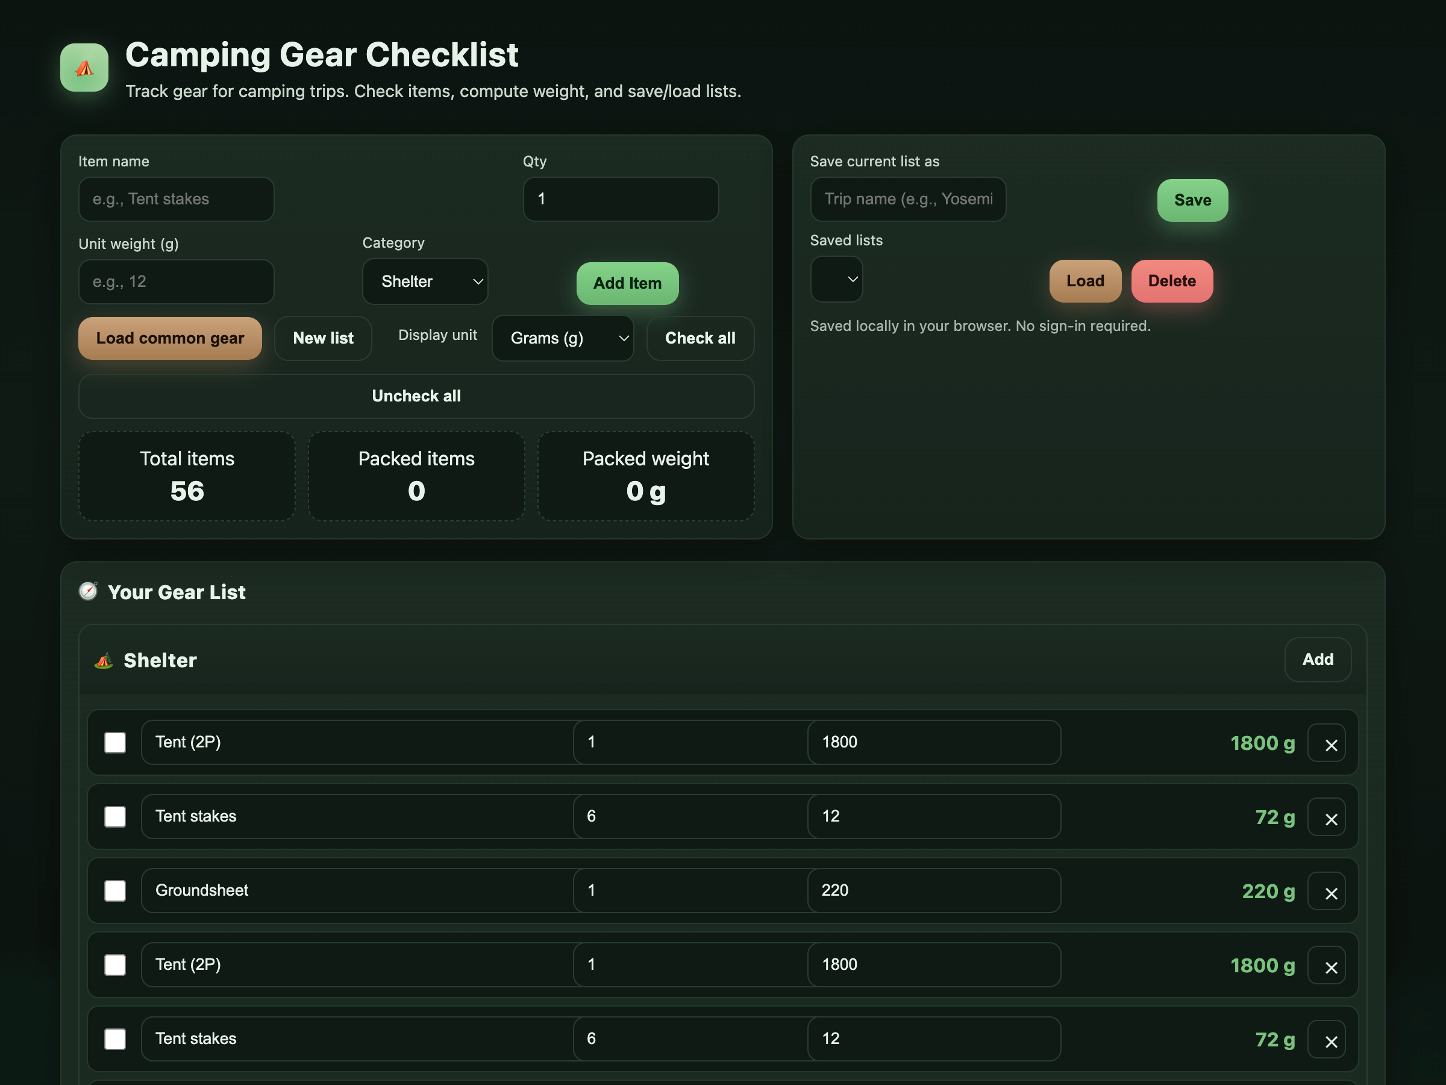Screen dimensions: 1446x1085
Task: Expand the Saved lists dropdown
Action: (x=836, y=280)
